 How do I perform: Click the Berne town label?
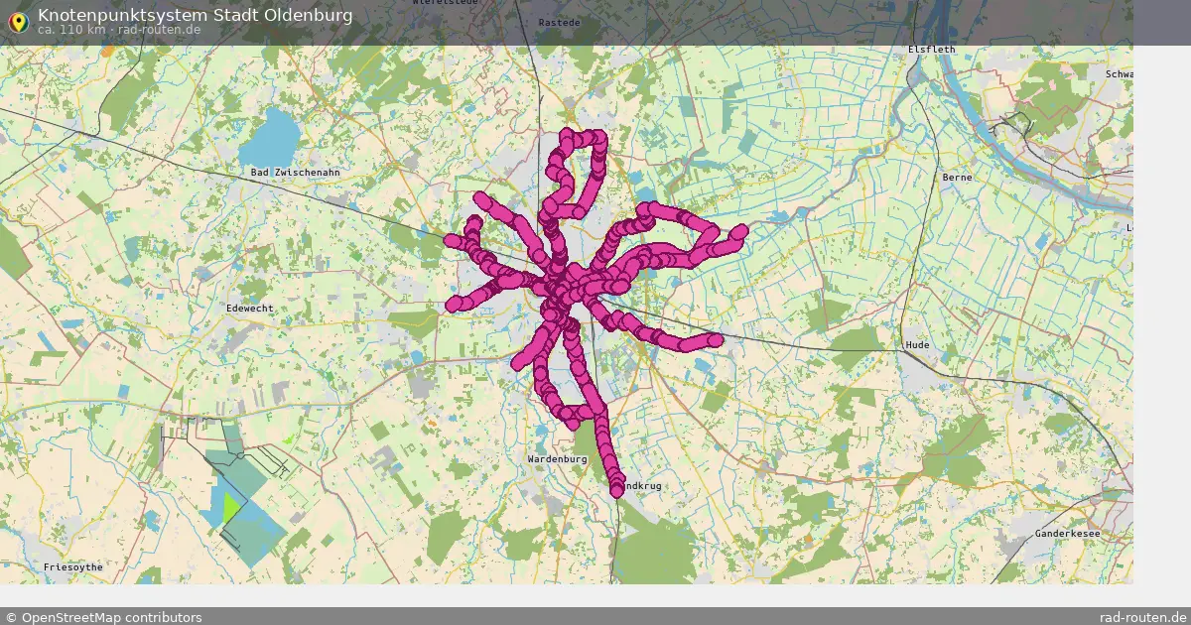958,178
